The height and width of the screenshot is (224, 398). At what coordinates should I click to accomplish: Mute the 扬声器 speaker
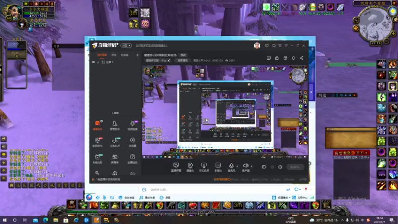[245, 167]
